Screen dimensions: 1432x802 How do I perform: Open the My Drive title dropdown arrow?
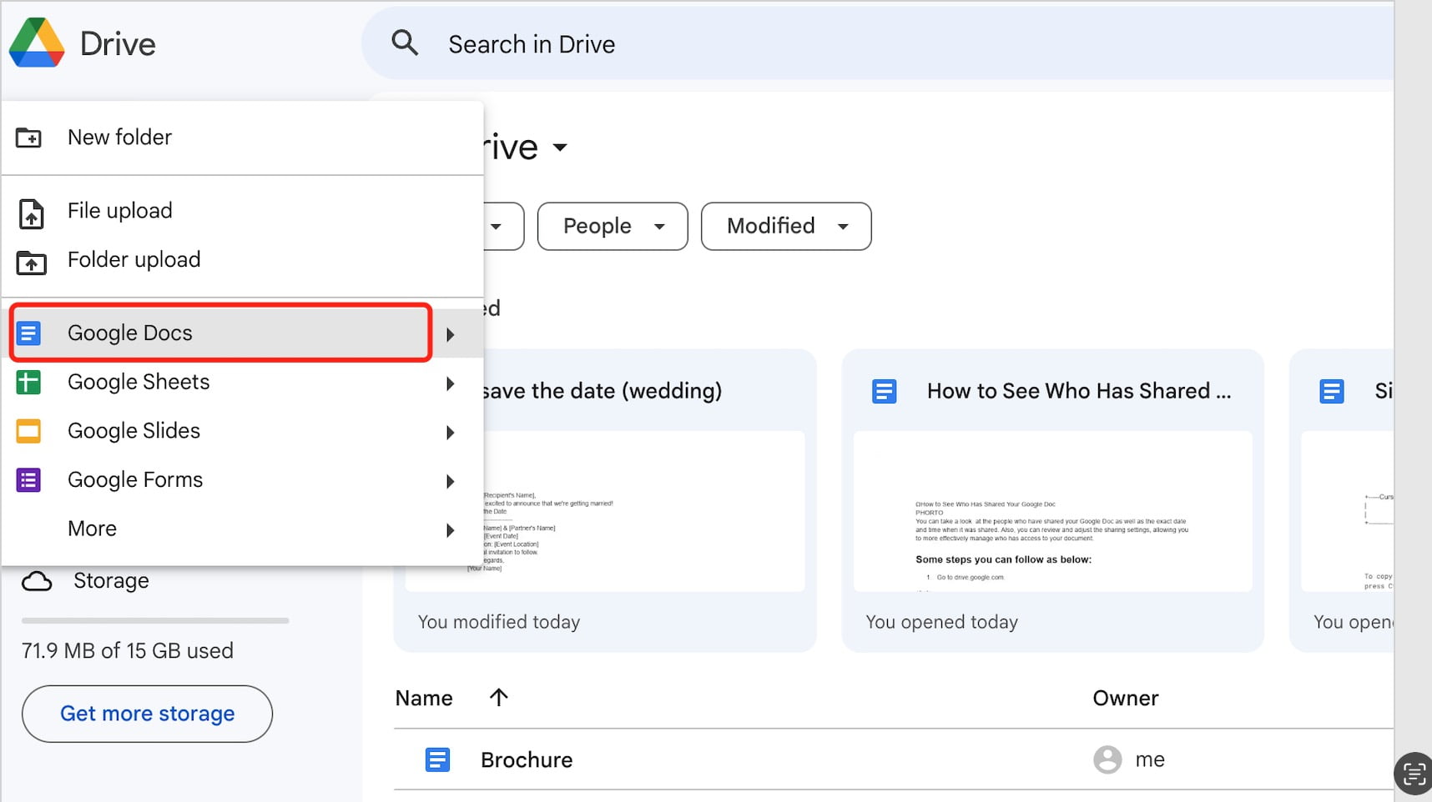click(x=560, y=148)
